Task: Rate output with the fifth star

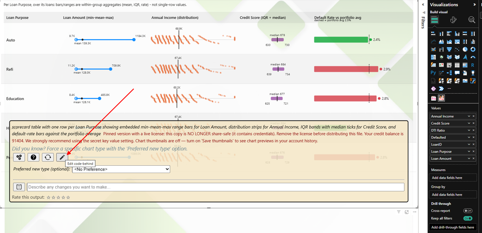Action: pos(68,197)
